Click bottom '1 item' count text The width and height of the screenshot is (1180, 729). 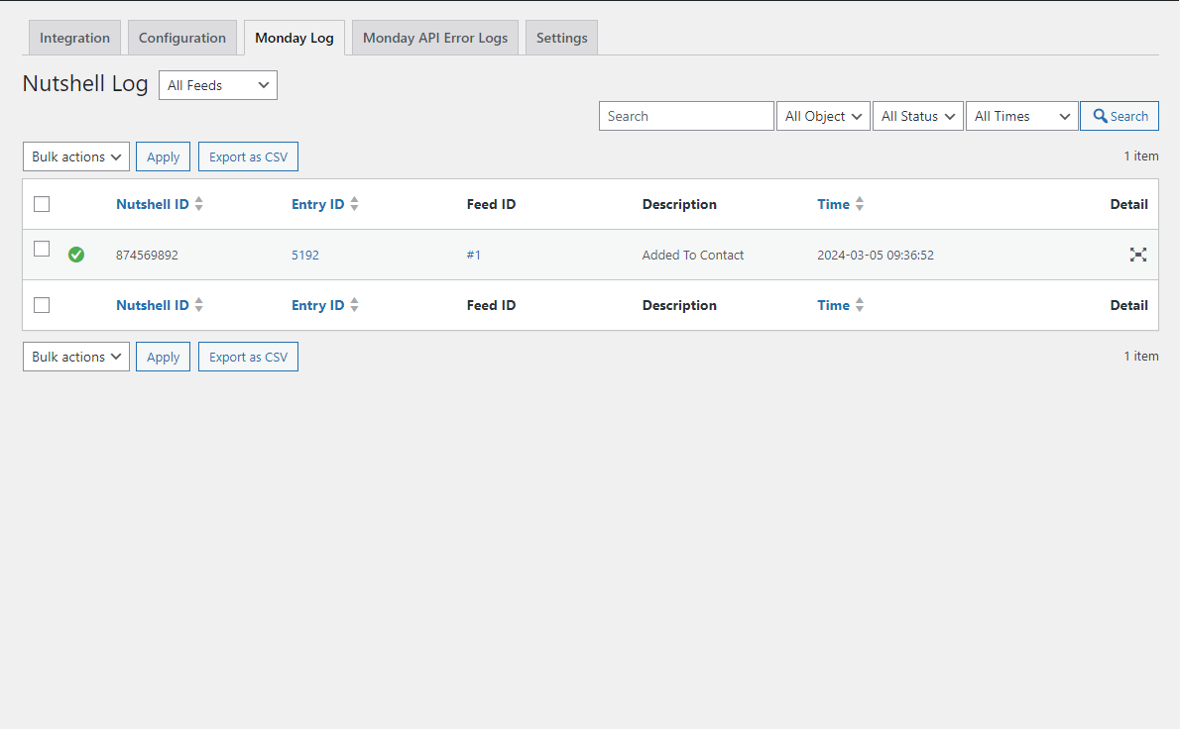tap(1141, 356)
